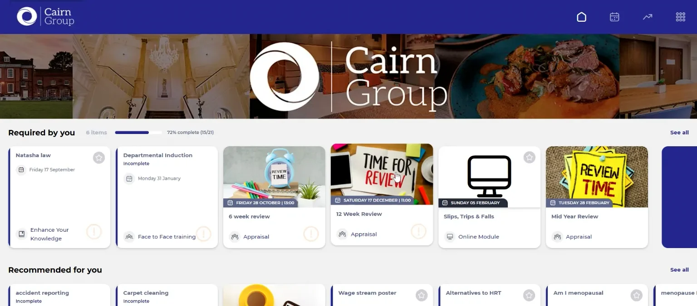Click See all for Recommended for you
The image size is (697, 306).
679,270
